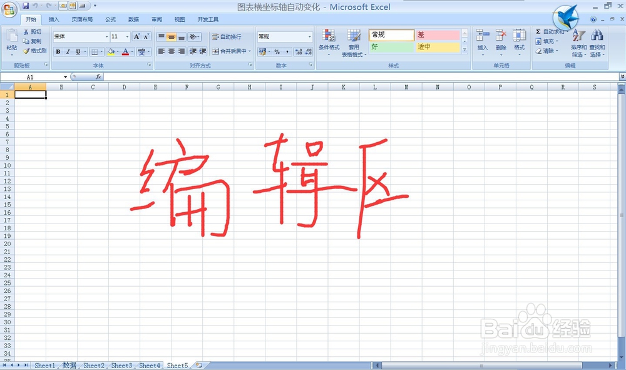The height and width of the screenshot is (370, 626).
Task: Expand the cell styles gallery
Action: [464, 50]
